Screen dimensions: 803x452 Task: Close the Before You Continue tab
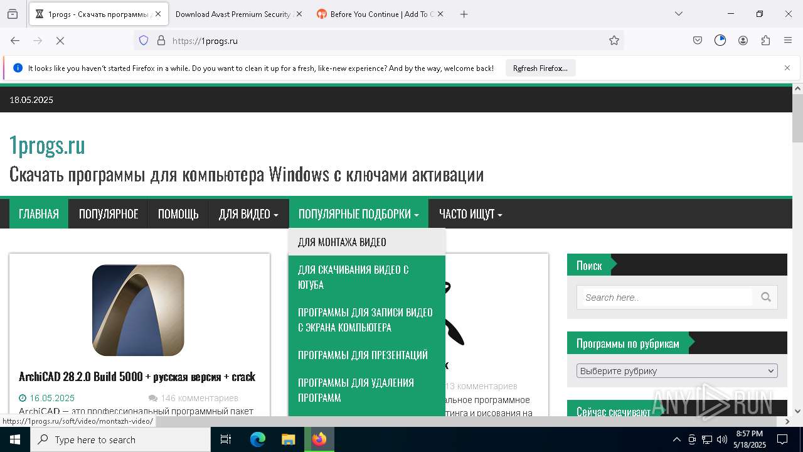[440, 14]
